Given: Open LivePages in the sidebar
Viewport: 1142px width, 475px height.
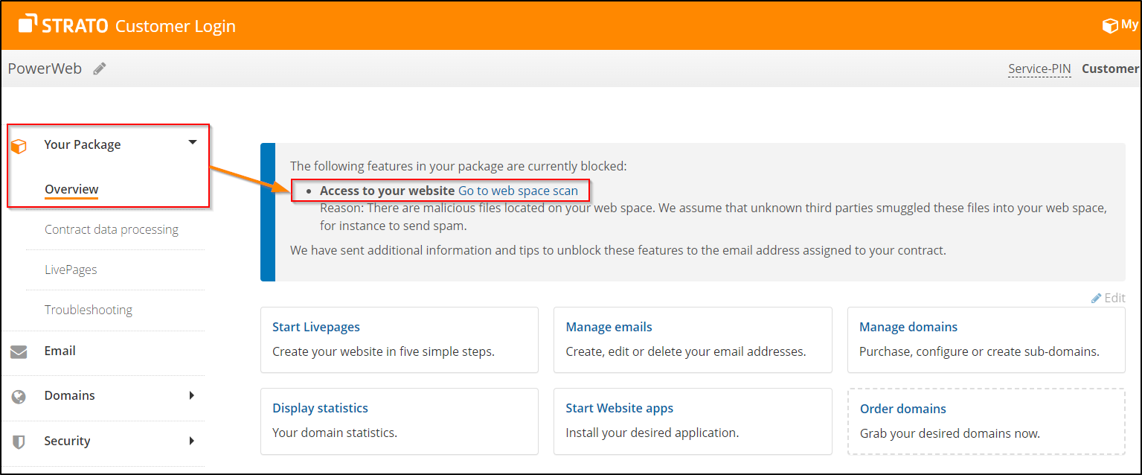Looking at the screenshot, I should click(x=71, y=270).
